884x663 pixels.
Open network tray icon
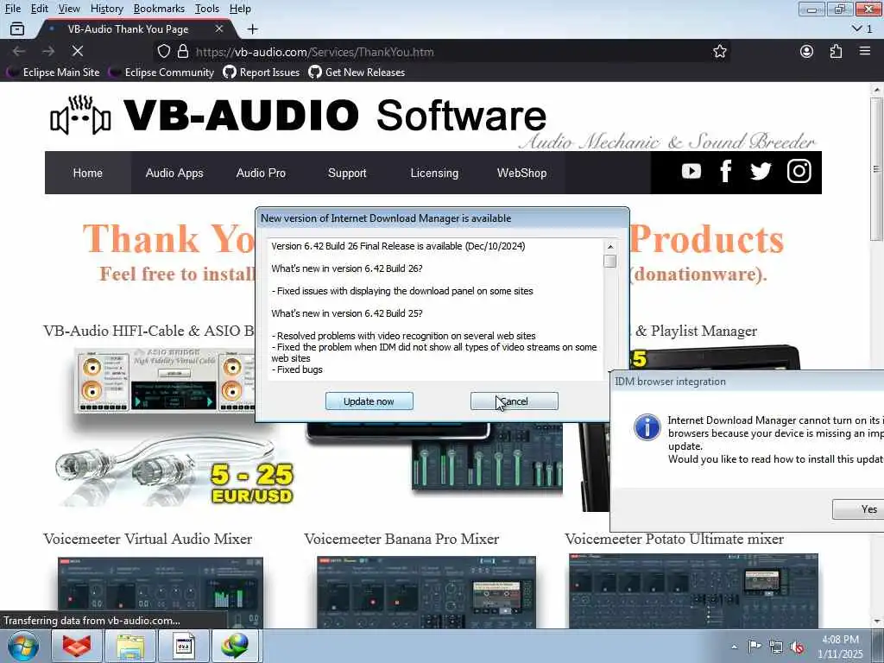tap(776, 647)
